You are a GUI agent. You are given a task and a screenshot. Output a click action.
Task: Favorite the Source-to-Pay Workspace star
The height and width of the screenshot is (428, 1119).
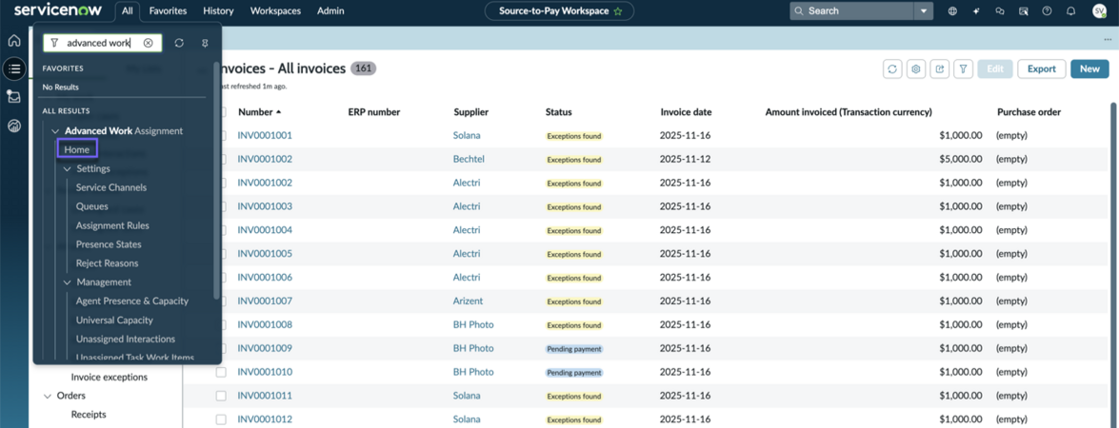coord(618,11)
